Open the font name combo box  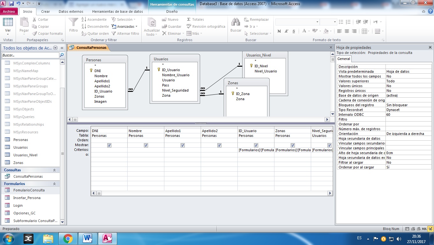(x=297, y=22)
